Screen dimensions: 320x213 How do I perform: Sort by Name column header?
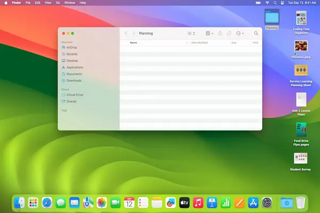point(133,43)
